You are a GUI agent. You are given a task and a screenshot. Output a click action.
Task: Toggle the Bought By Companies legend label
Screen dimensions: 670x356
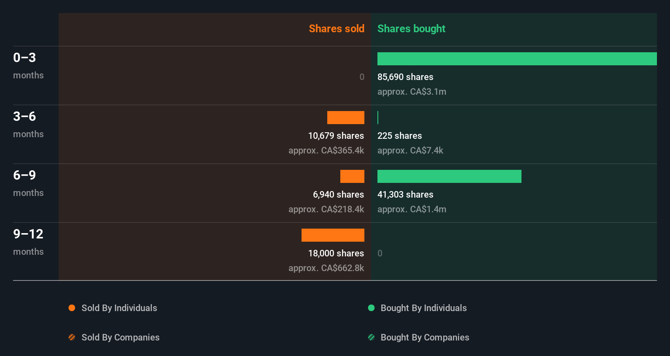coord(425,337)
